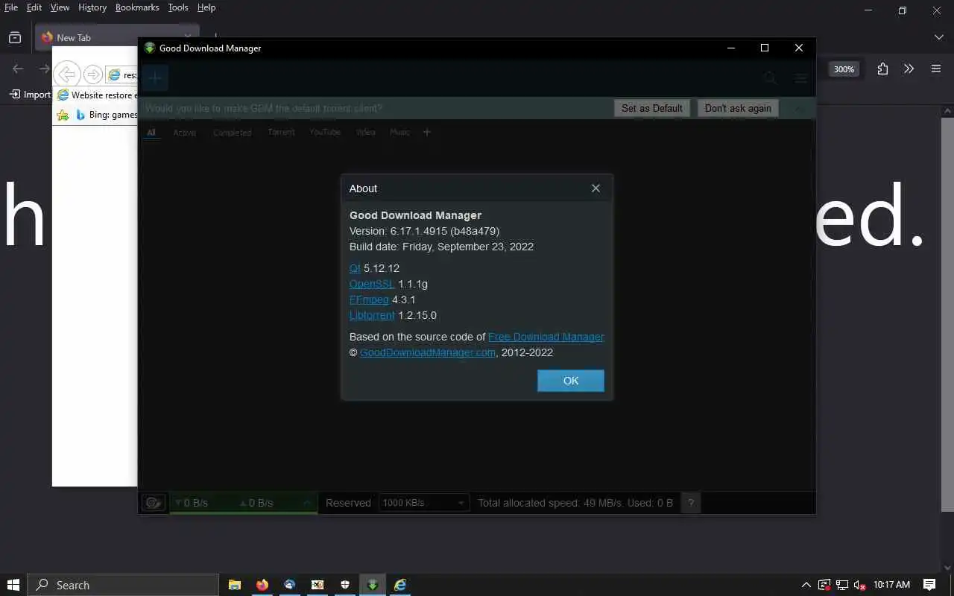This screenshot has width=954, height=596.
Task: Open Firefox recent browsing view icon
Action: [15, 37]
